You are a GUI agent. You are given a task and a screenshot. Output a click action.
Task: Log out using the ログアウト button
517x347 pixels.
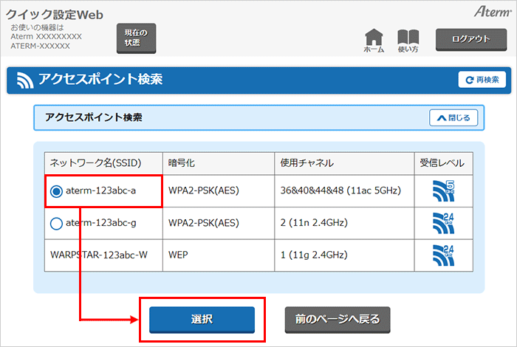470,38
